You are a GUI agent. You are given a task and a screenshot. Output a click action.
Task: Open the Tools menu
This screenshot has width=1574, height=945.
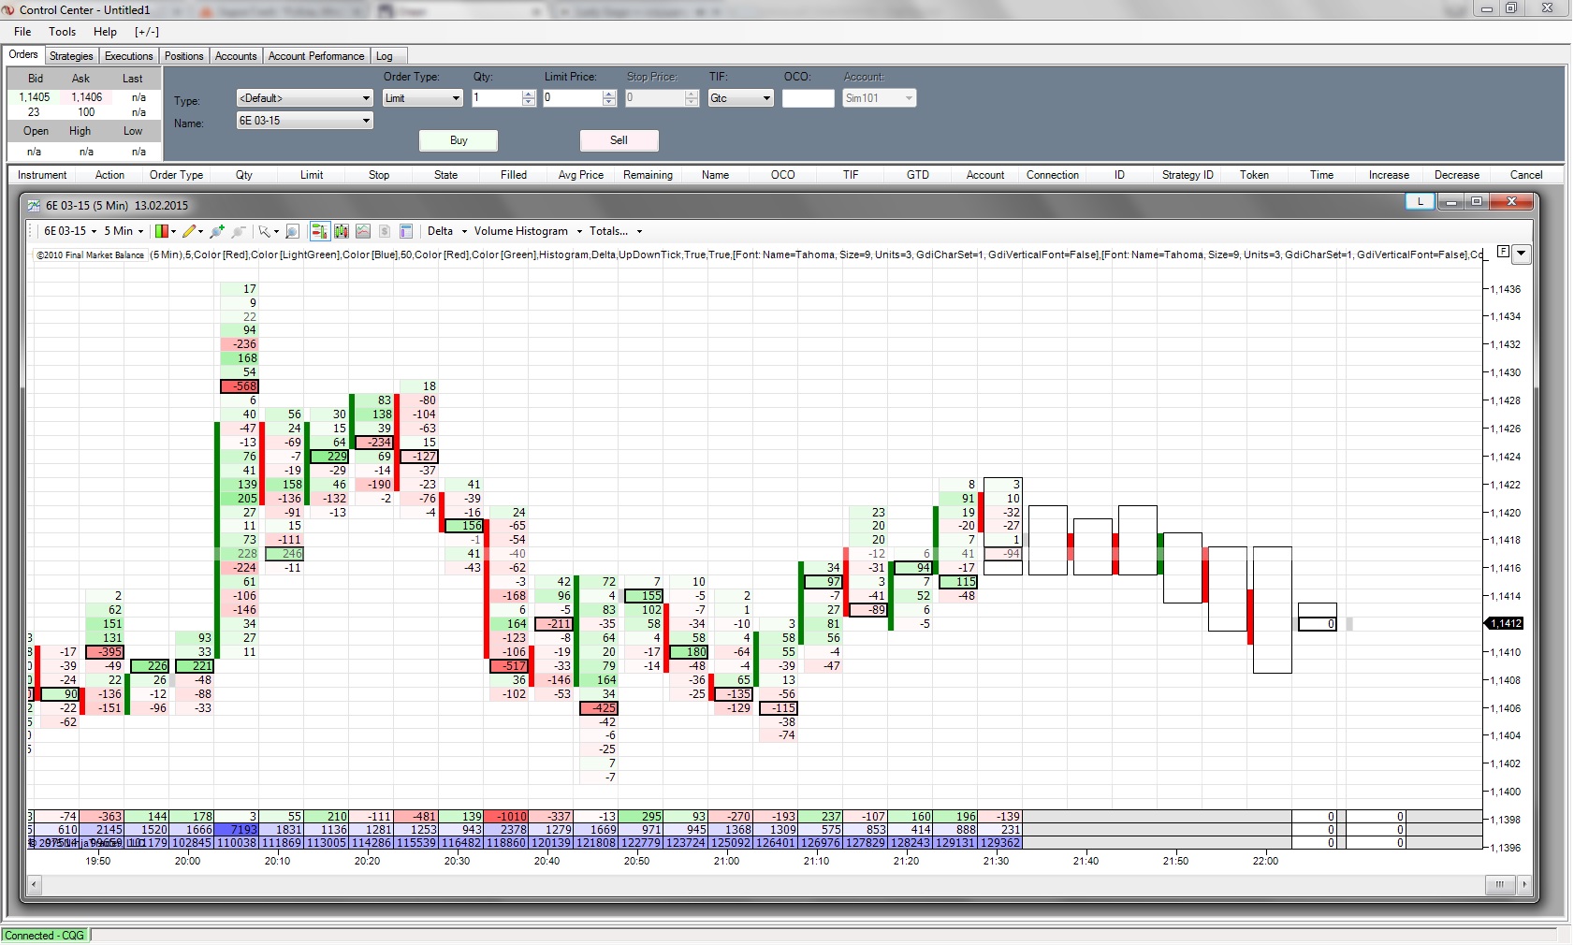click(63, 32)
